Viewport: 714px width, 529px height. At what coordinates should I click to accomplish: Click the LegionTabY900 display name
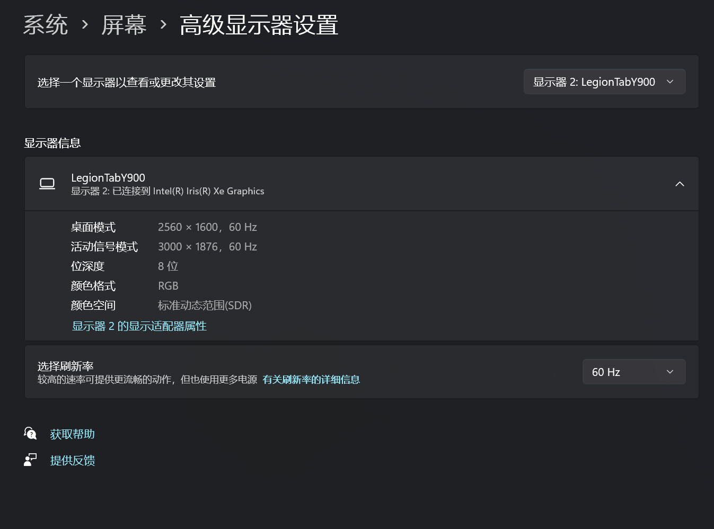[x=108, y=178]
